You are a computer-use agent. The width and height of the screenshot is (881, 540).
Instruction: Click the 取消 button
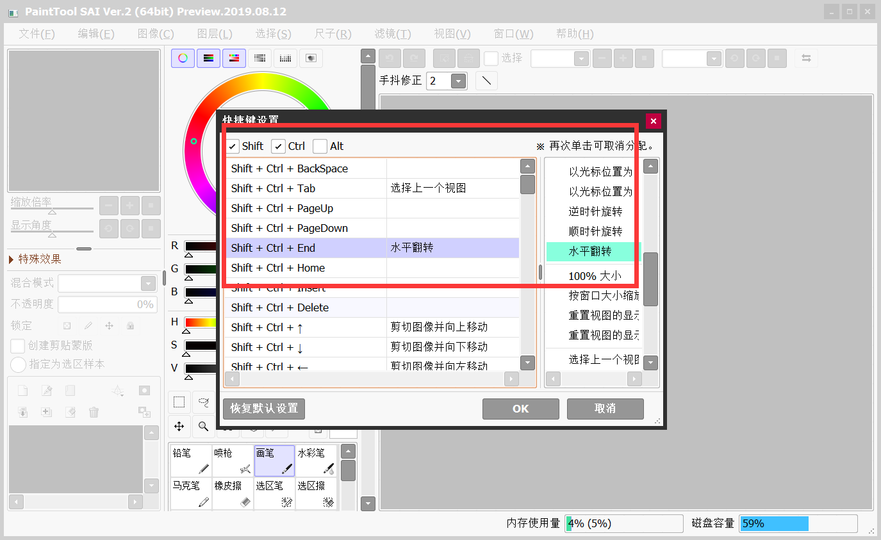[x=605, y=409]
